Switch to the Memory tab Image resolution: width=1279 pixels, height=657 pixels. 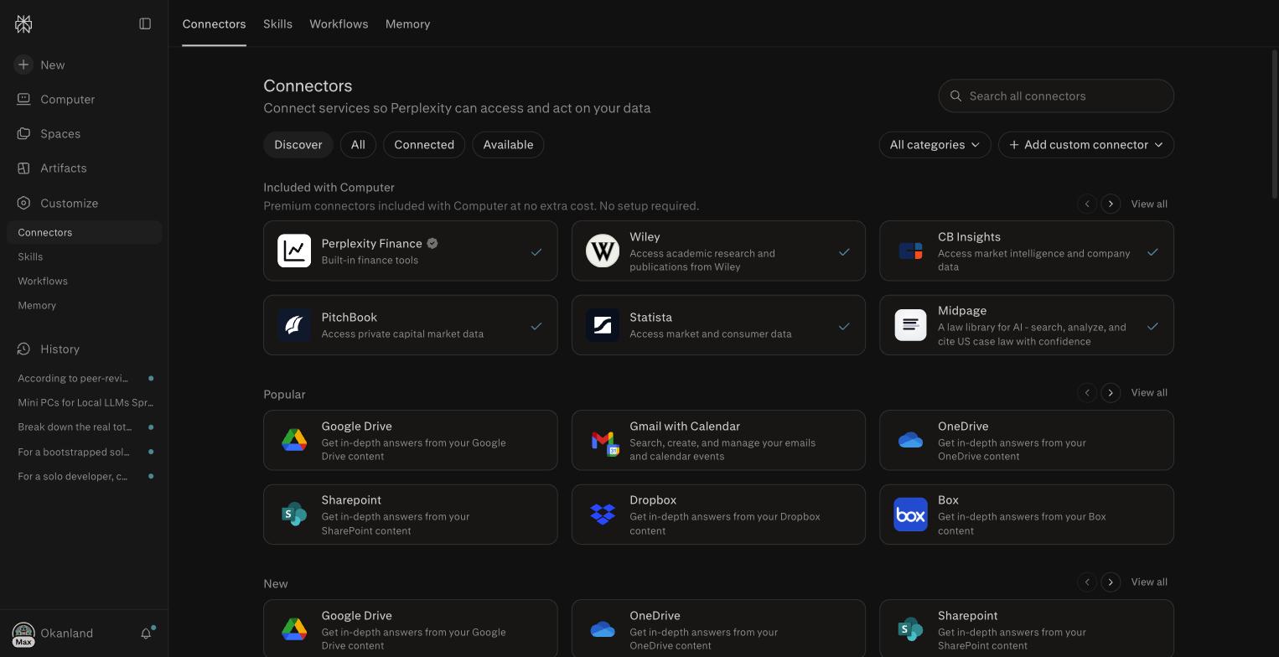click(x=407, y=23)
